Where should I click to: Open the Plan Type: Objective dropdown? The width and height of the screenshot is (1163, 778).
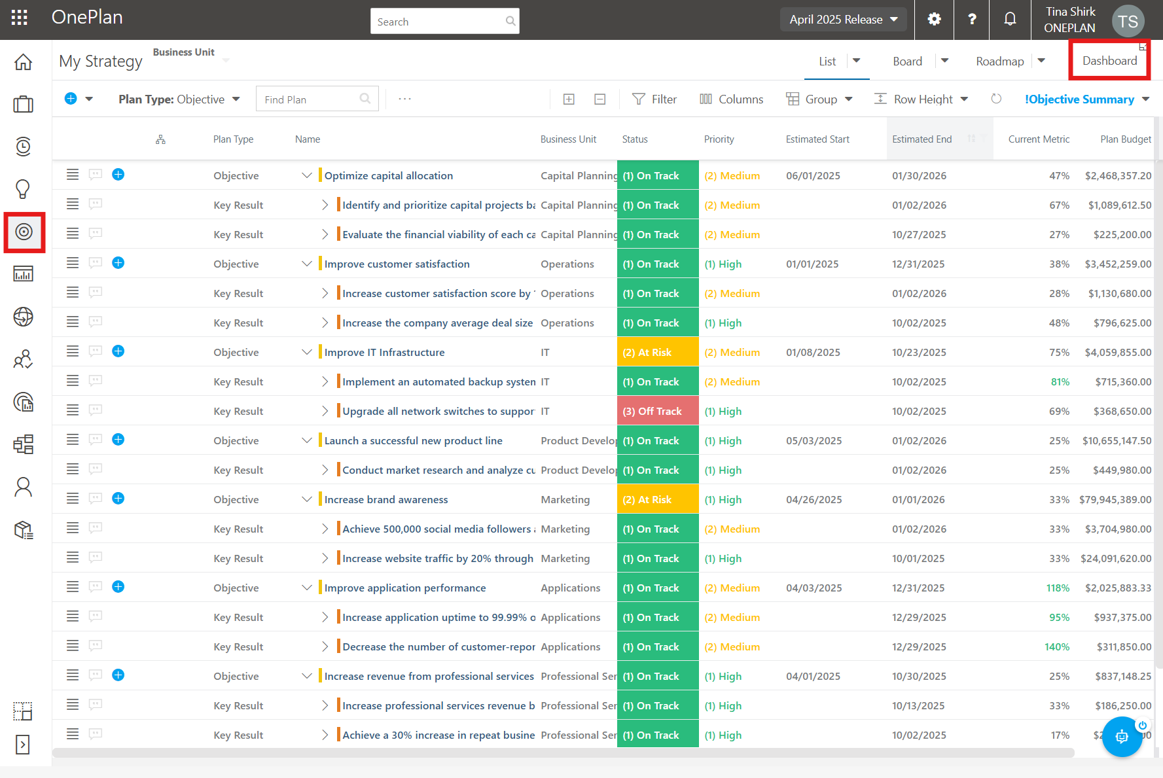(179, 99)
